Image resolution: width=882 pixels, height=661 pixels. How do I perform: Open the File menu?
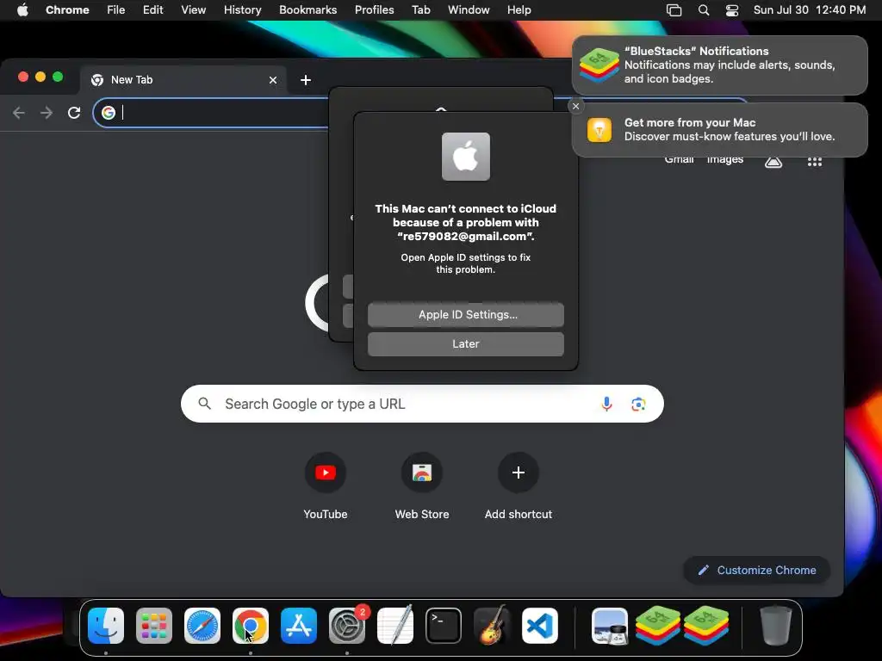point(116,10)
